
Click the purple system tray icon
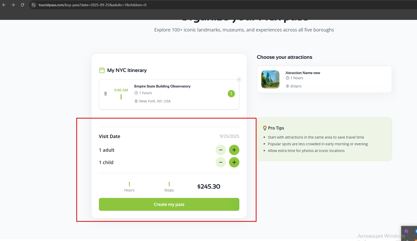coord(406,231)
